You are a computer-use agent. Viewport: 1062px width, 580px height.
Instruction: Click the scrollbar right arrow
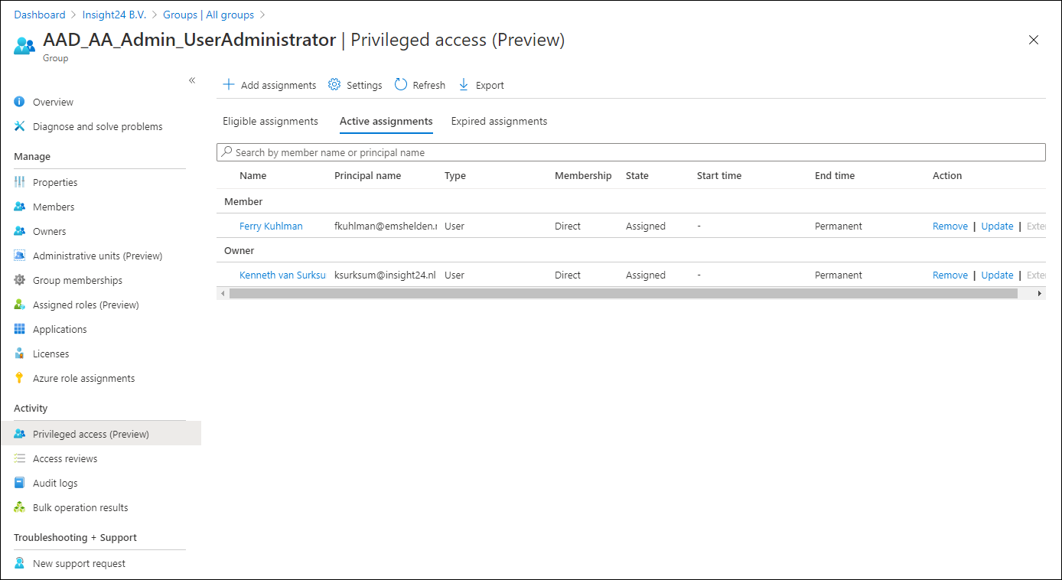click(1040, 293)
